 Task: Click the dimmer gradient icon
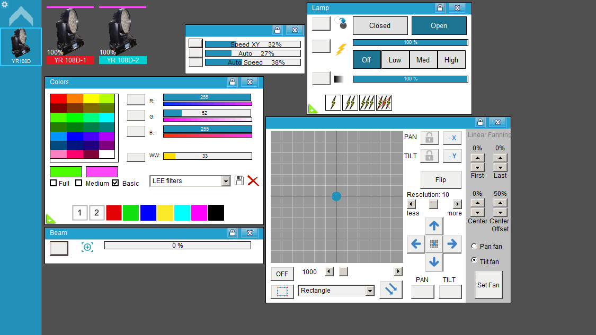coord(339,79)
